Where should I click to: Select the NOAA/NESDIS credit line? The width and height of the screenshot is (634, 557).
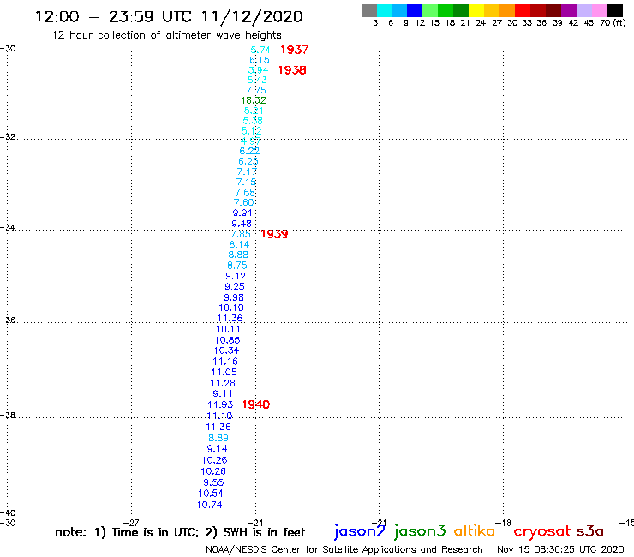pyautogui.click(x=344, y=549)
